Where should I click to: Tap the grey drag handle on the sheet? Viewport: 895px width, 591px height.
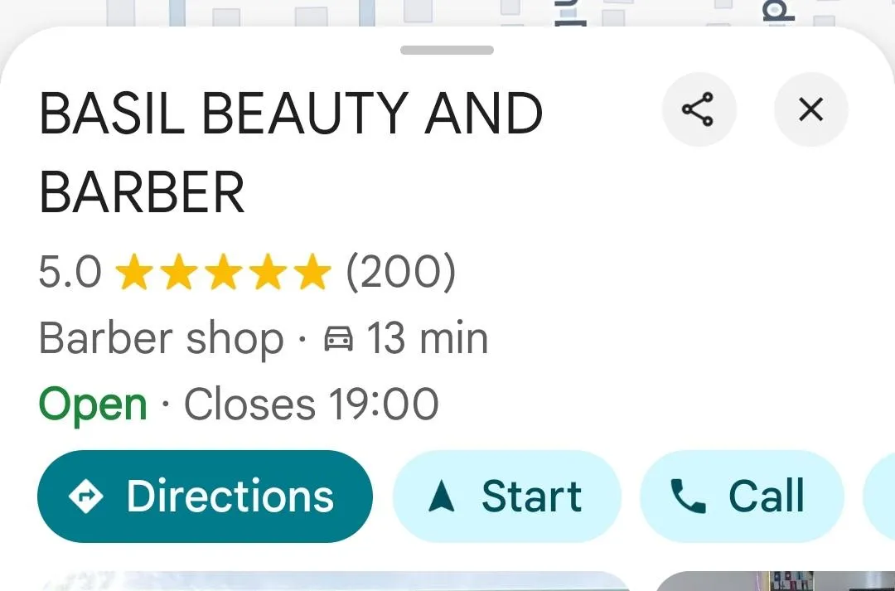[447, 51]
